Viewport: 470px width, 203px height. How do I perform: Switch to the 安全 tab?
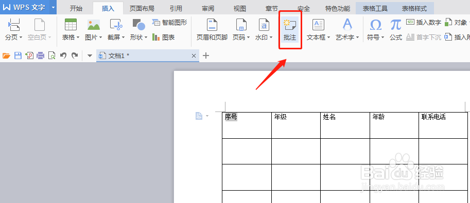point(303,9)
